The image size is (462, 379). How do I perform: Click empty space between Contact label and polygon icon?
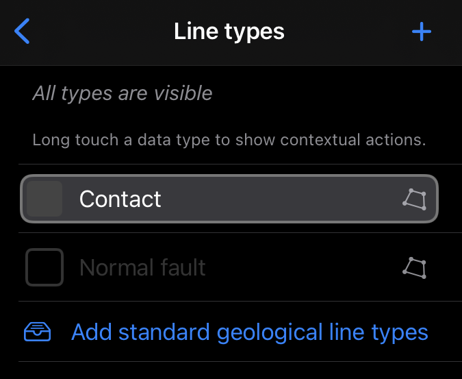tap(281, 199)
